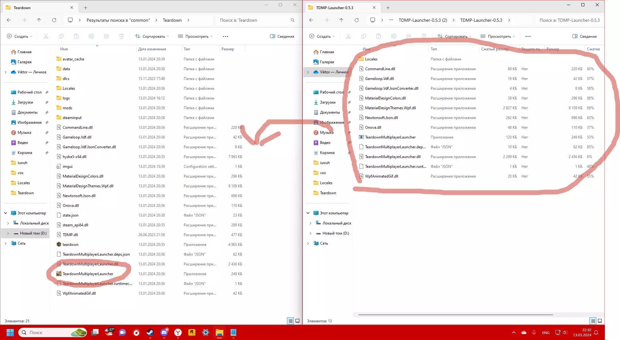Click back arrow in Teardown window
The image size is (620, 340).
[x=9, y=20]
